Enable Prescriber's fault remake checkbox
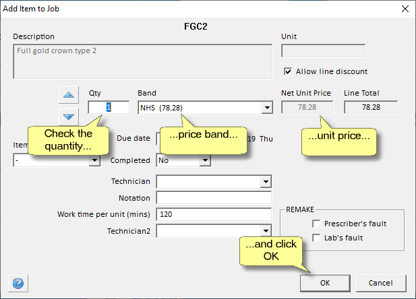The width and height of the screenshot is (416, 299). coord(316,224)
